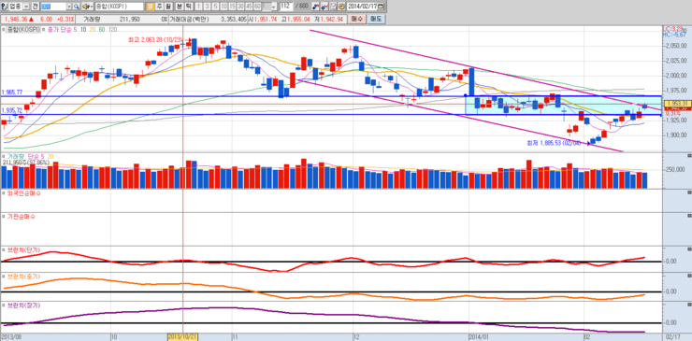
Task: Click the small square at volume panel right
Action: (690, 156)
